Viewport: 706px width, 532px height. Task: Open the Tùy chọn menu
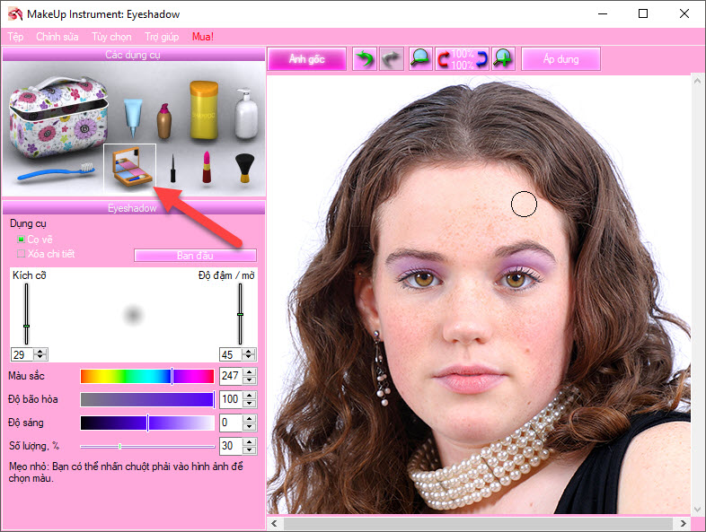(111, 37)
